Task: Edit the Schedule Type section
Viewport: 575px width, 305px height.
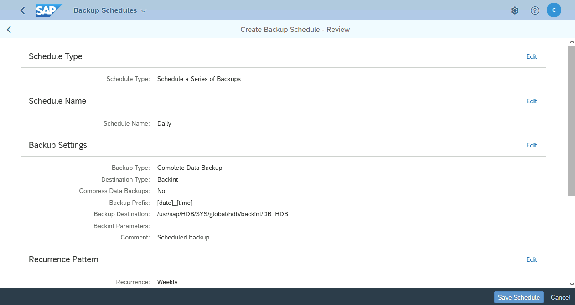Action: coord(531,56)
